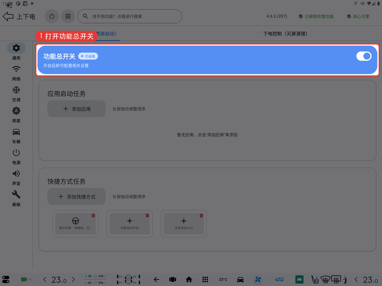Select the 循环切换：单踏板 shortcut card
The image size is (382, 286).
tap(76, 224)
